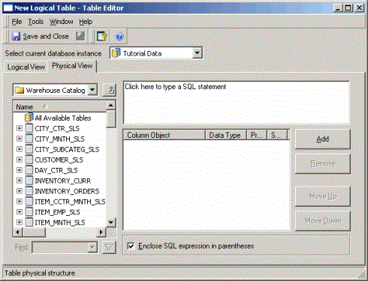Click the Move Up button
This screenshot has width=368, height=281.
pos(323,196)
